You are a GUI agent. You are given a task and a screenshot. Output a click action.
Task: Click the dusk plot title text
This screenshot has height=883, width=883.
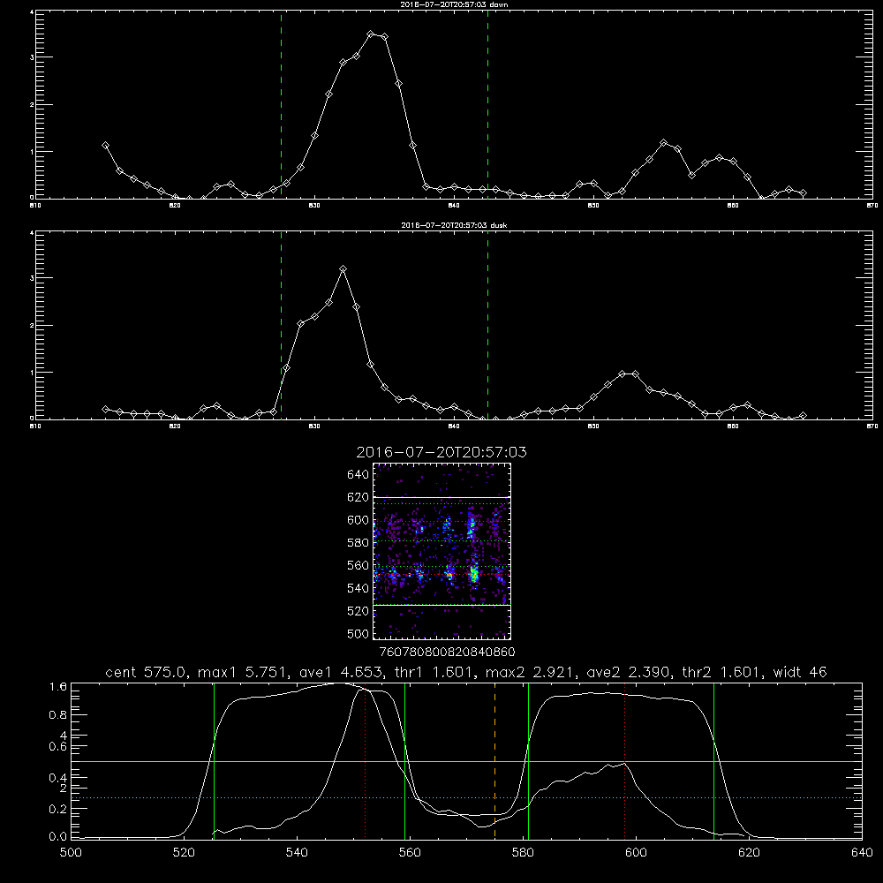(x=454, y=224)
